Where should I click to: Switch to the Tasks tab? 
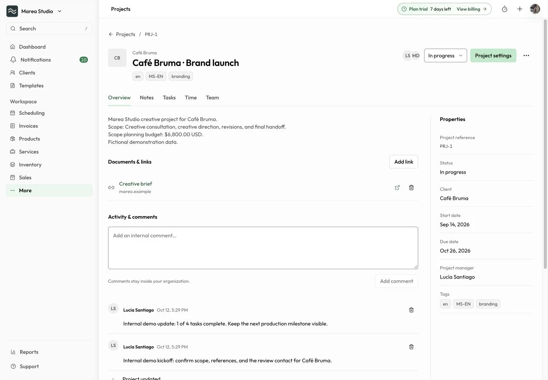click(x=169, y=98)
